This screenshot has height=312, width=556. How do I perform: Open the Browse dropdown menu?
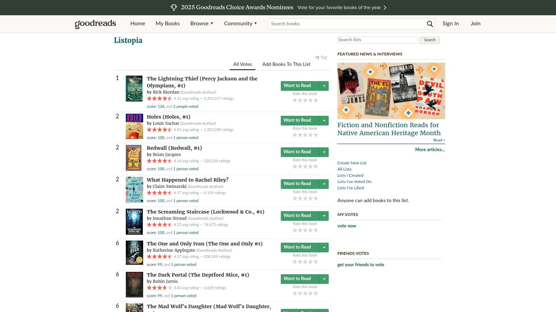tap(202, 24)
